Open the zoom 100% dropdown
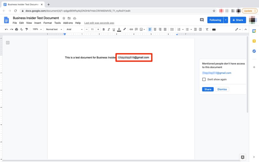This screenshot has width=259, height=162. tap(37, 30)
